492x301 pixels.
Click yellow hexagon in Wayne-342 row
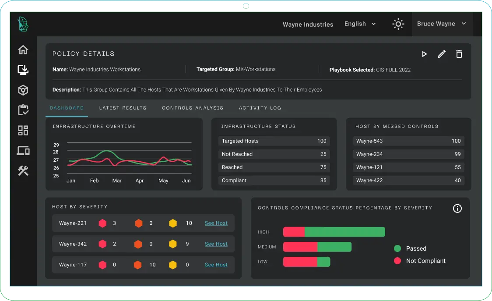pyautogui.click(x=172, y=244)
